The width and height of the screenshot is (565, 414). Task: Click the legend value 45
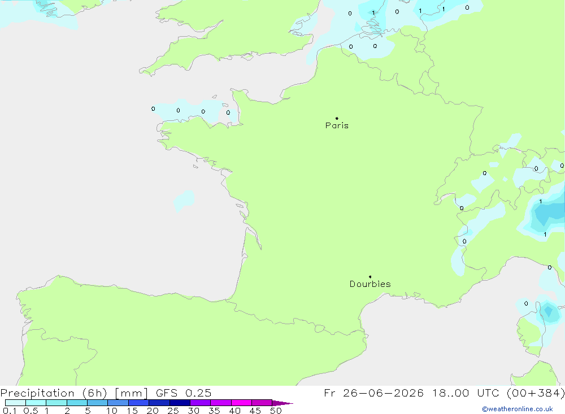pyautogui.click(x=255, y=411)
